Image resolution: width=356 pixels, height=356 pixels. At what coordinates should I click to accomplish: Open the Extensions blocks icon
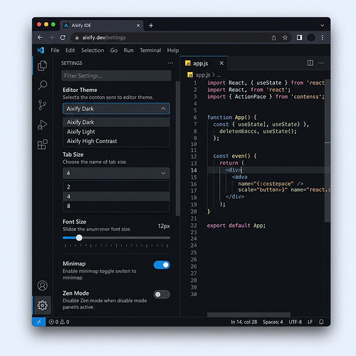click(43, 145)
